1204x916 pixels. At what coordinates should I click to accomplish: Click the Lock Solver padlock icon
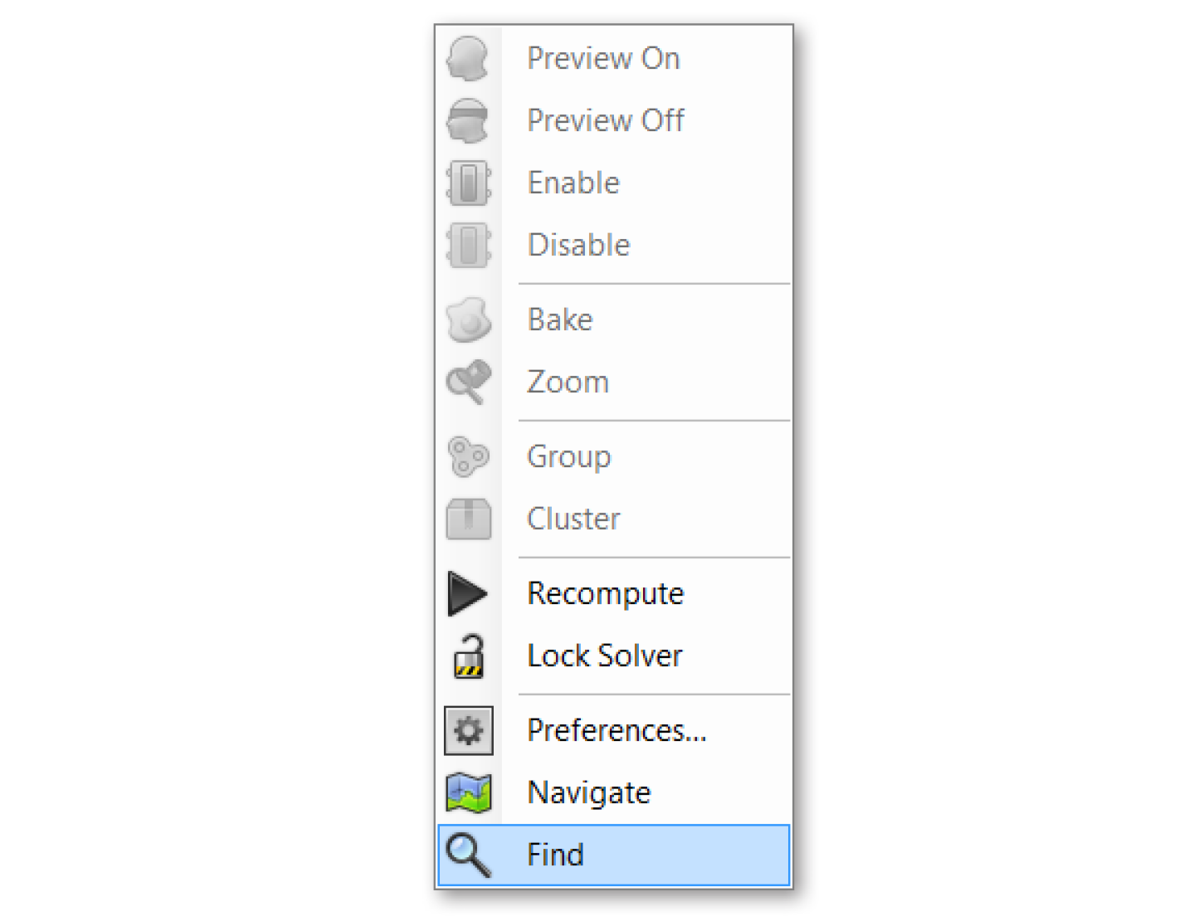coord(468,656)
